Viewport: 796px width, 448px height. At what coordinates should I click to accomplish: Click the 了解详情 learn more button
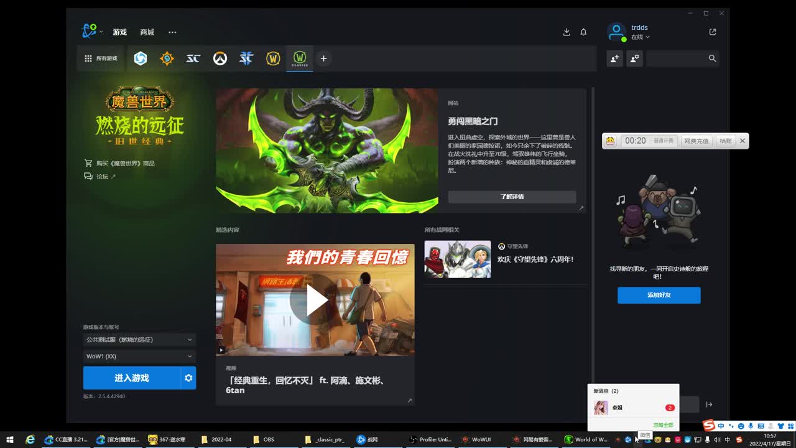tap(512, 197)
